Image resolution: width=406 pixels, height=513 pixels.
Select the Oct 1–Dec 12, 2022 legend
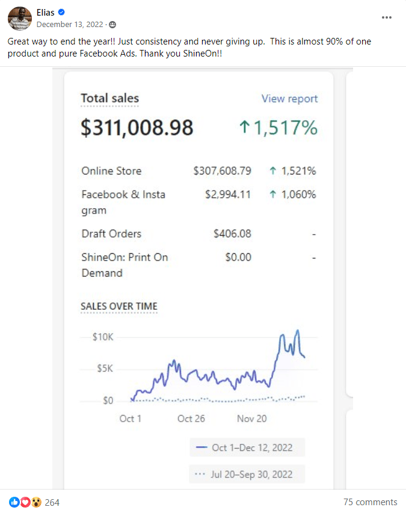coord(247,447)
